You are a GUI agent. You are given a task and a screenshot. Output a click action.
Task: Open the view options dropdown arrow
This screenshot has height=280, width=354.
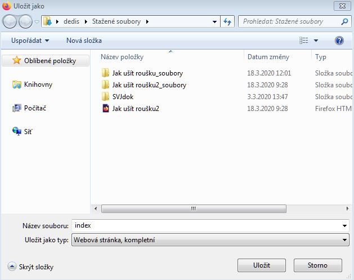(316, 41)
